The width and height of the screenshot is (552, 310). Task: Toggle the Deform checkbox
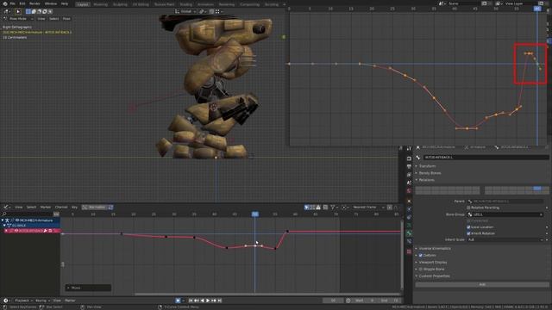pyautogui.click(x=421, y=256)
